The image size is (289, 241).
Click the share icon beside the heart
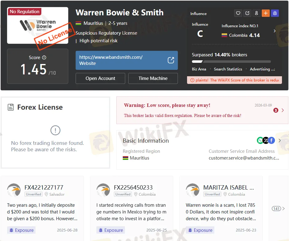tap(247, 13)
